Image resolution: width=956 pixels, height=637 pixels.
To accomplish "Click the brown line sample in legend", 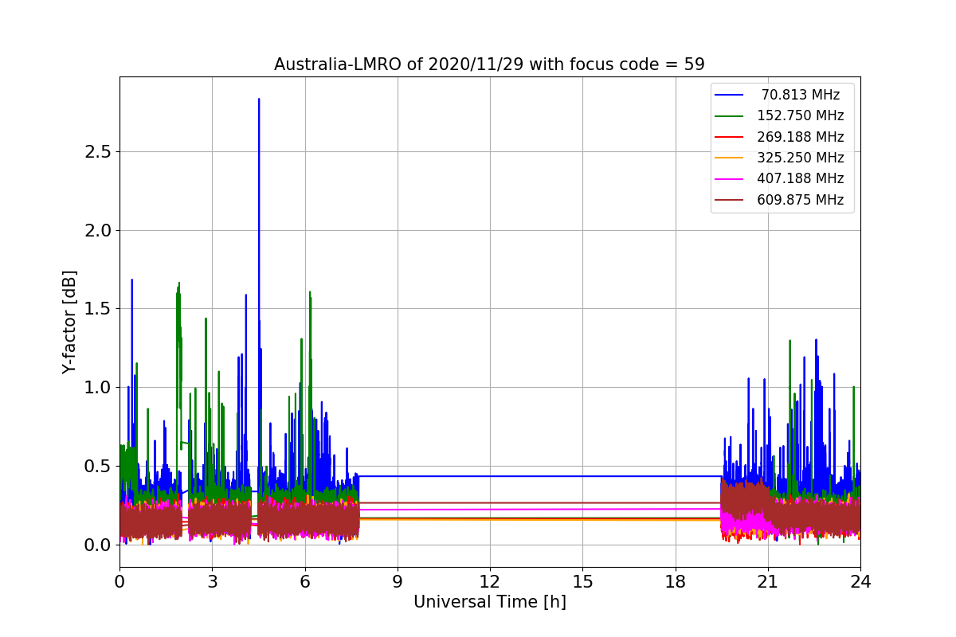I will pyautogui.click(x=730, y=200).
